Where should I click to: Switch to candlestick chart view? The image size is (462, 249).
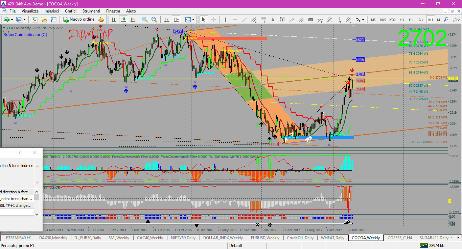[x=123, y=20]
